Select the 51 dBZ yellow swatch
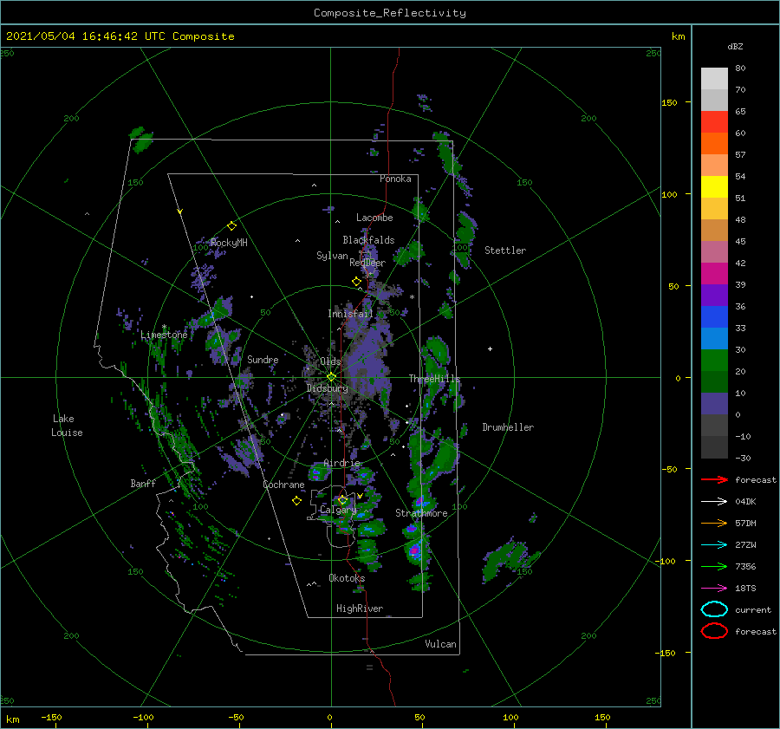Viewport: 780px width, 729px height. point(714,186)
